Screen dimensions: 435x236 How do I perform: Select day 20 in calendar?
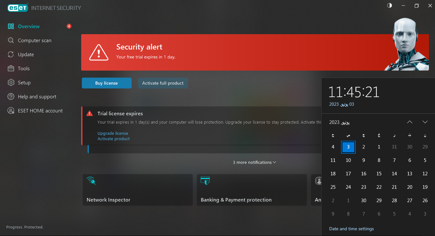click(x=410, y=187)
